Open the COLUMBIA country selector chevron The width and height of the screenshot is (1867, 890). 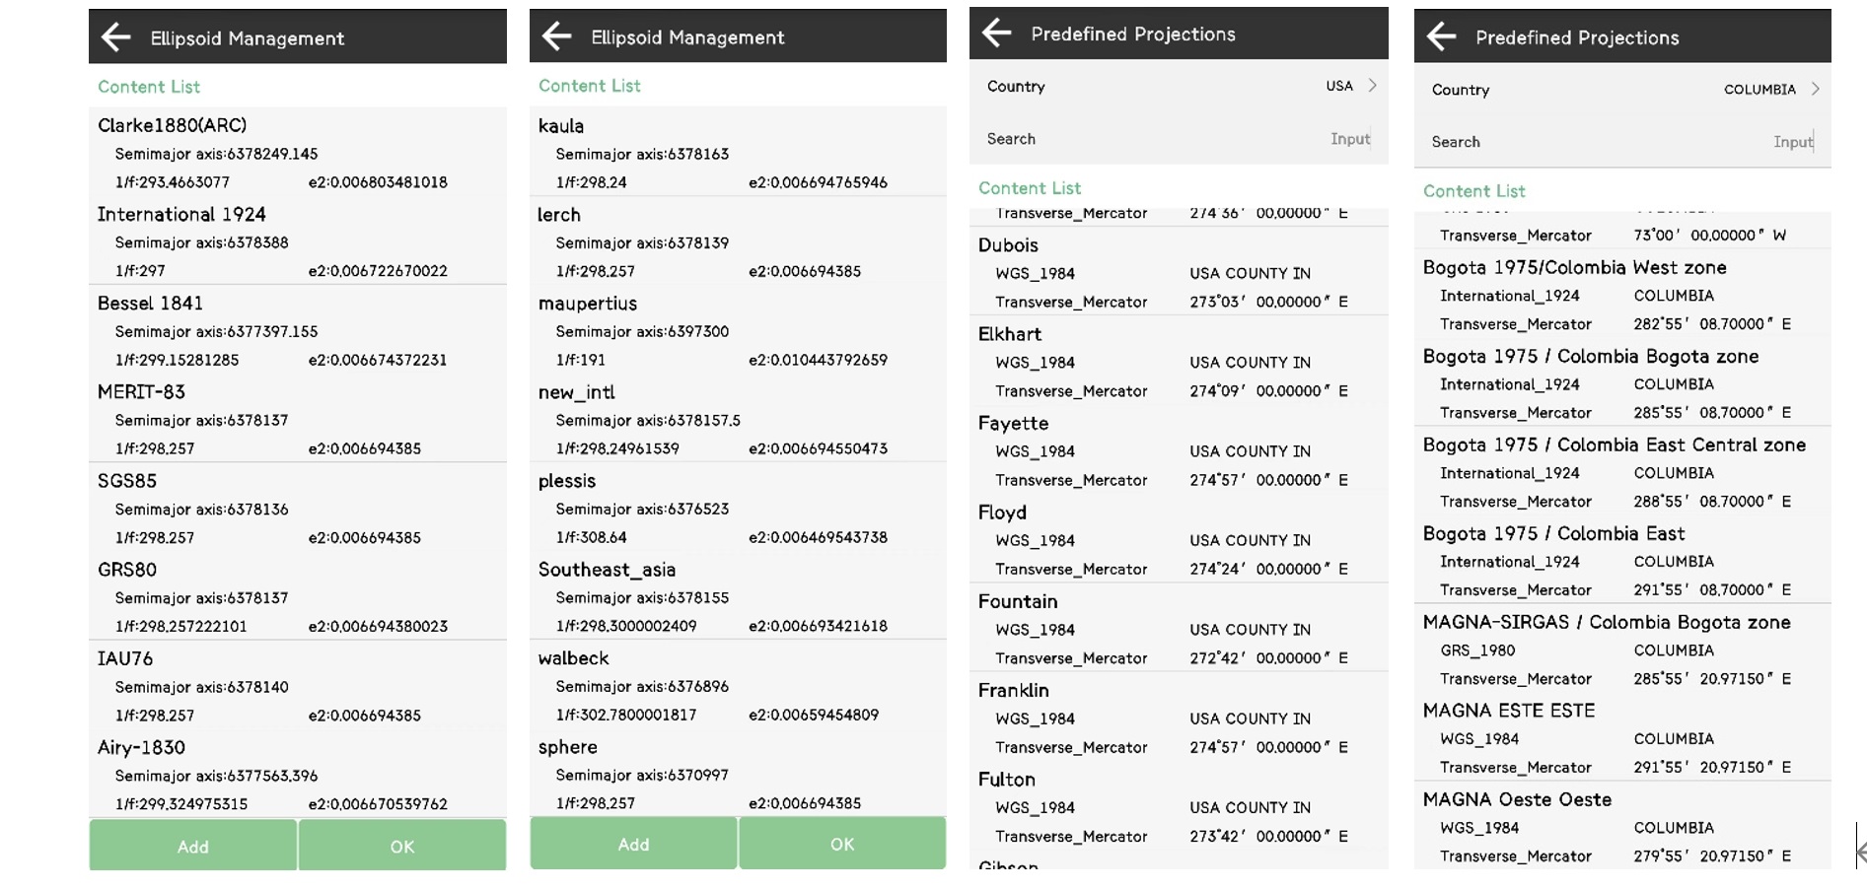(x=1815, y=89)
